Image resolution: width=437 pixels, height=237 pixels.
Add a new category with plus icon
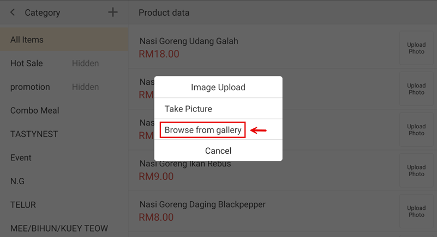coord(113,12)
